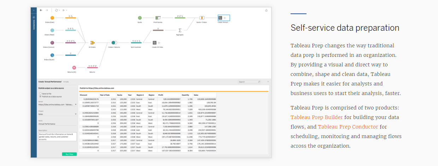Image resolution: width=438 pixels, height=166 pixels.
Task: Select orange clean step after Orders (East)
Action: 70,18
